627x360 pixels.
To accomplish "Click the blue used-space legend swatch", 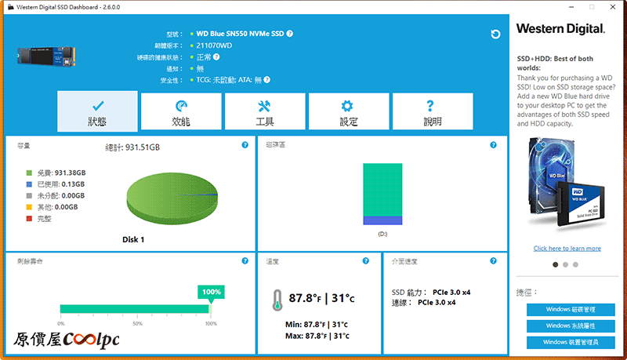I will click(29, 184).
